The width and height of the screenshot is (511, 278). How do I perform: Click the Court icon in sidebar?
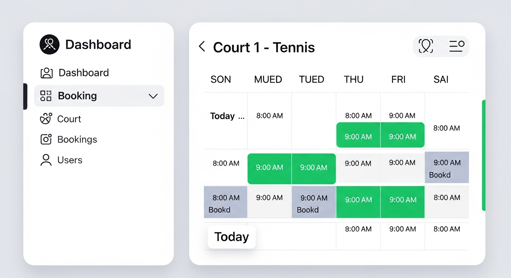[x=46, y=119]
